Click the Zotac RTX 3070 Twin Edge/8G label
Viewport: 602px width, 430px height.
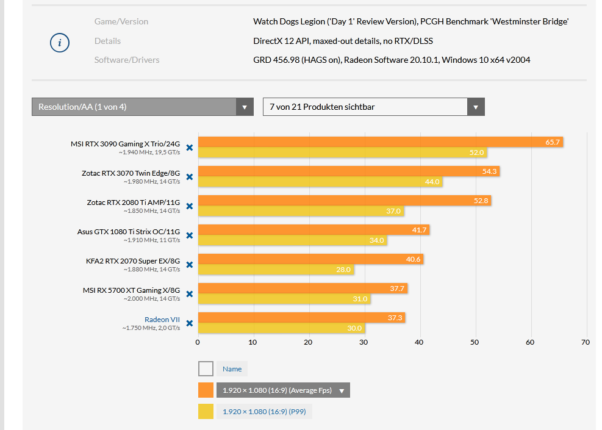(131, 173)
